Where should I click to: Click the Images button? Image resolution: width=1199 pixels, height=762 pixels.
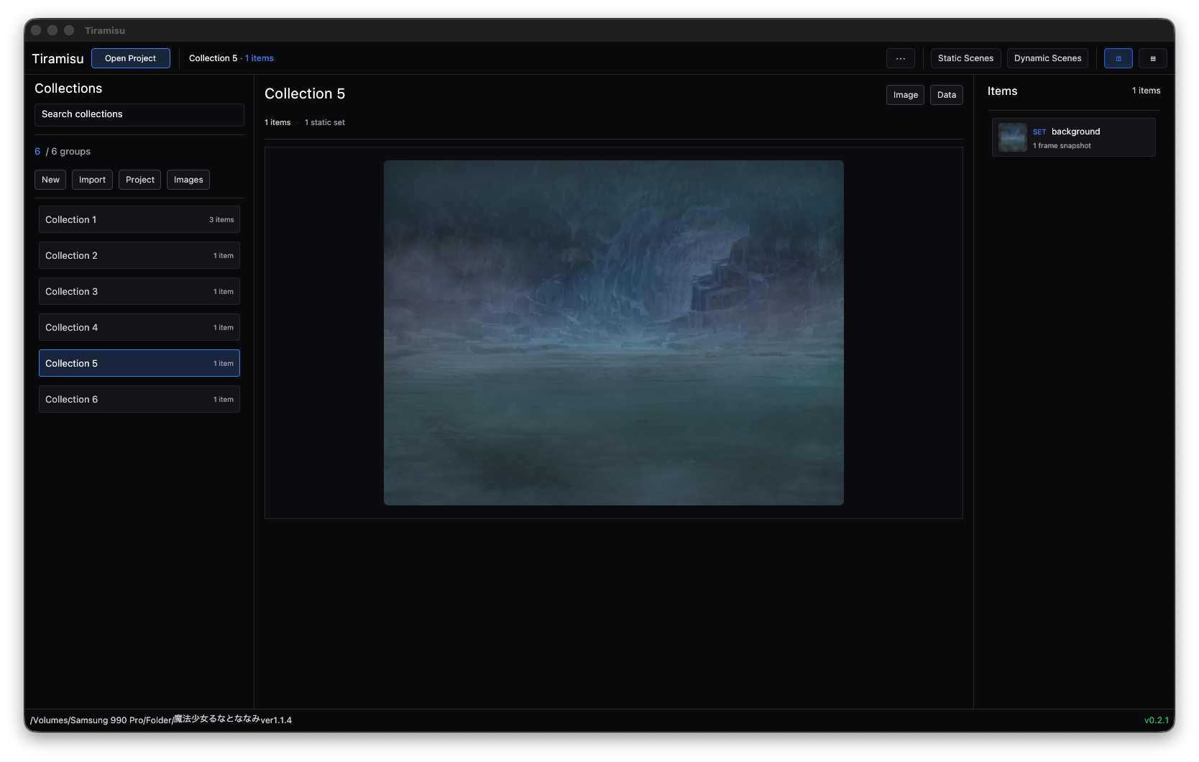pyautogui.click(x=188, y=179)
